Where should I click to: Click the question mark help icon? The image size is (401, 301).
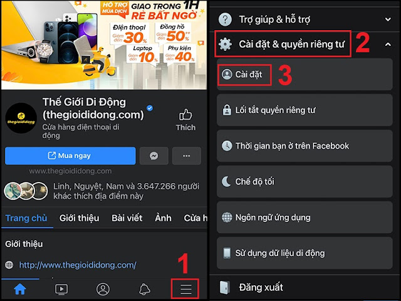226,19
